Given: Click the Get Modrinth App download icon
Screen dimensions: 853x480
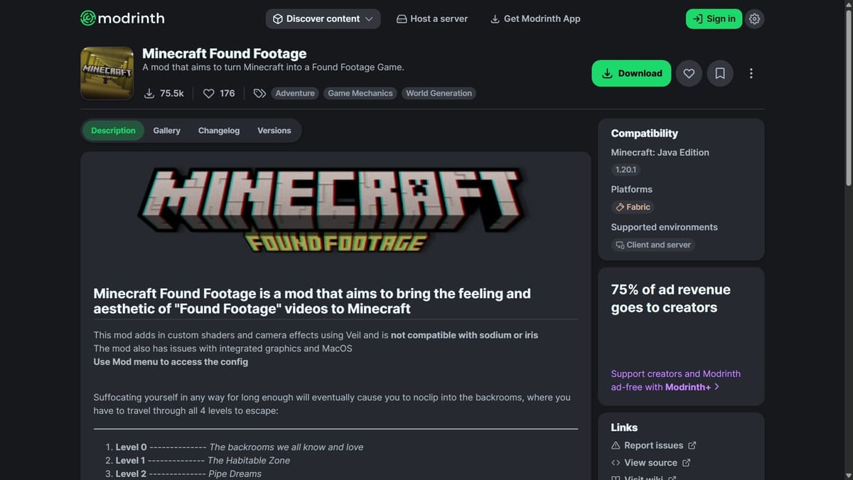Looking at the screenshot, I should point(494,18).
